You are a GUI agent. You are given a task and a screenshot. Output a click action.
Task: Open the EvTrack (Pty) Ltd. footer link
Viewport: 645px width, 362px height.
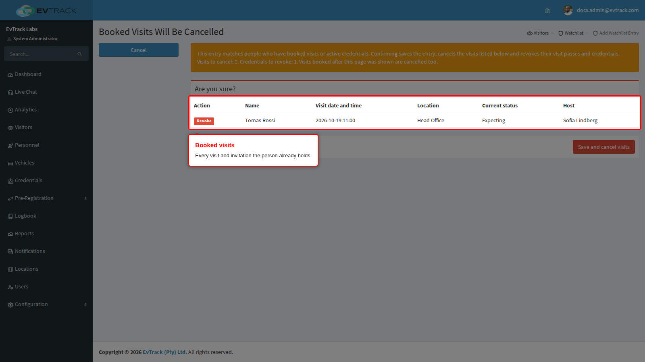point(165,352)
